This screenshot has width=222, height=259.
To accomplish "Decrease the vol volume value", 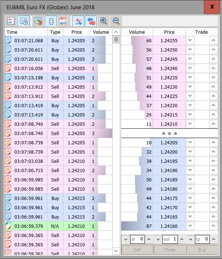I will [158, 239].
